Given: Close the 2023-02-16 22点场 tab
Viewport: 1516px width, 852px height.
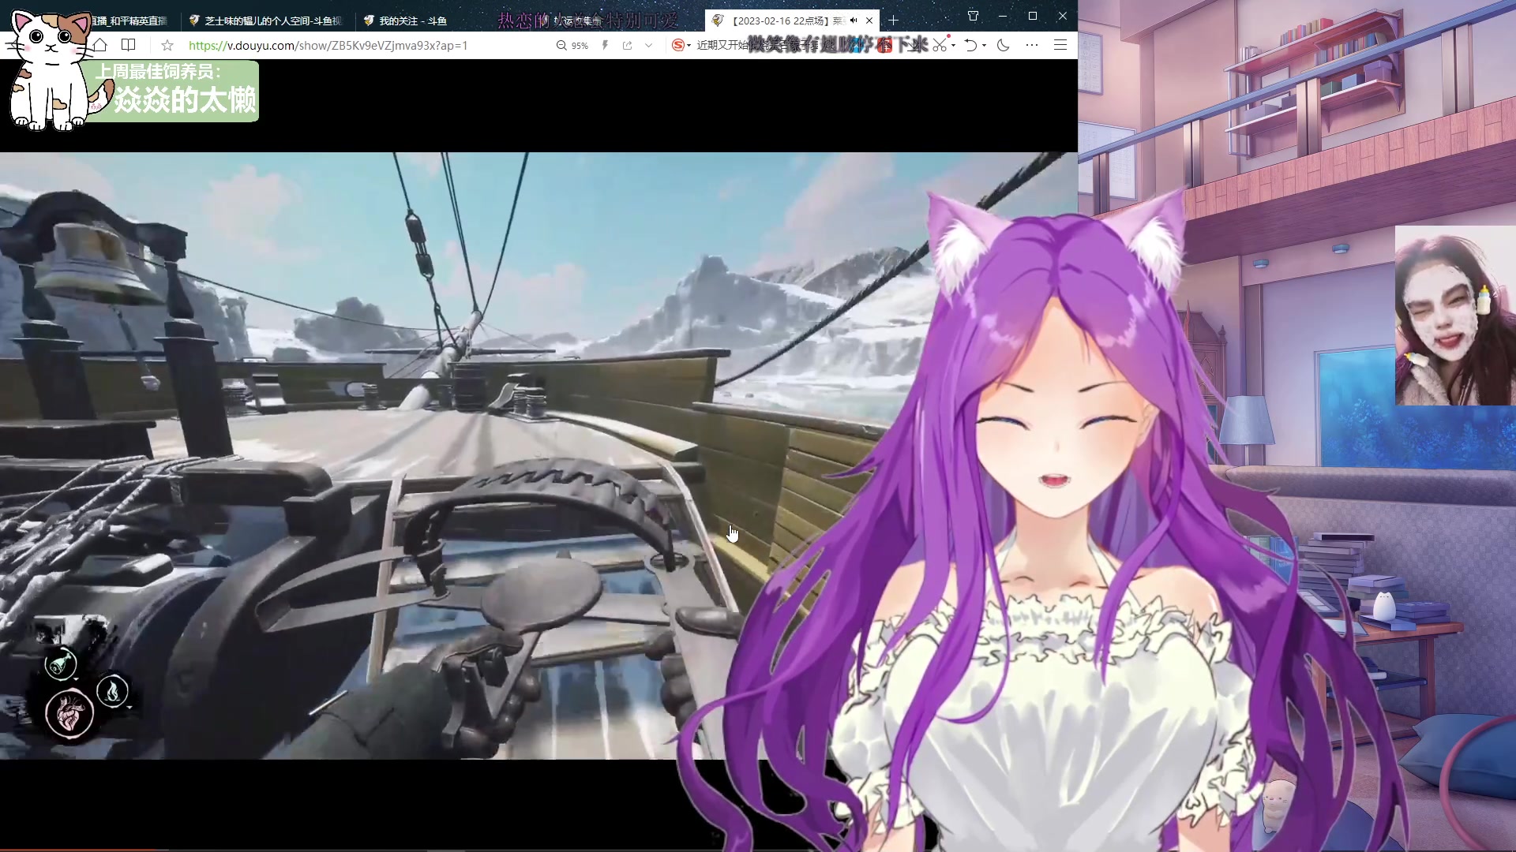Looking at the screenshot, I should 869,21.
